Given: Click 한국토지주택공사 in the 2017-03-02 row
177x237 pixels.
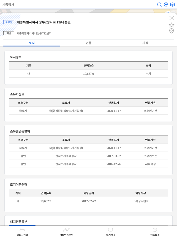Looking at the screenshot, I should pyautogui.click(x=66, y=156).
